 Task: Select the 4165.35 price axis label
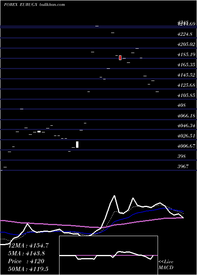click(x=186, y=65)
